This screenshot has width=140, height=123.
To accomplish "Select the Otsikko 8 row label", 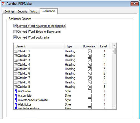I will pyautogui.click(x=24, y=82).
